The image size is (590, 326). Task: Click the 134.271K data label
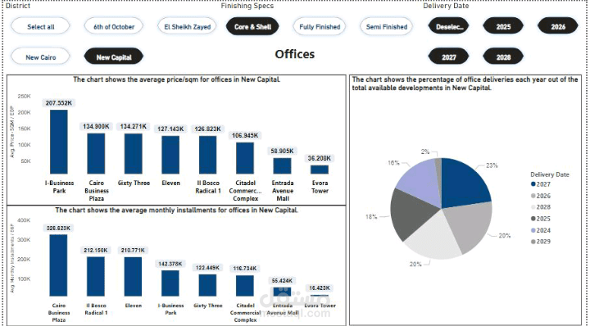click(134, 126)
